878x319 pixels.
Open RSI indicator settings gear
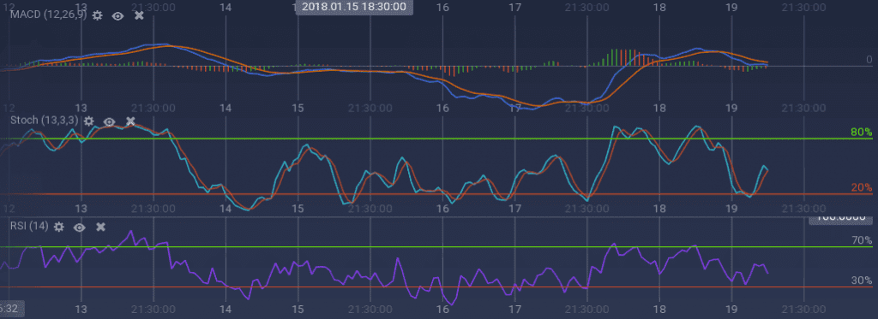pos(59,227)
